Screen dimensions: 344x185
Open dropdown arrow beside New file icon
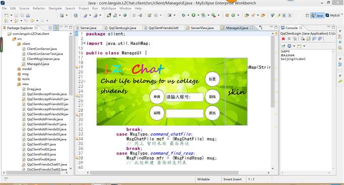11,15
